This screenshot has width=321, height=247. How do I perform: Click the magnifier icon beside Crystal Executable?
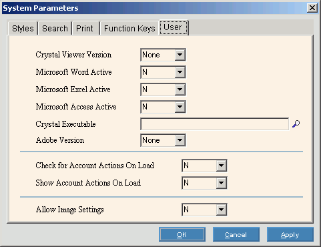coord(296,124)
